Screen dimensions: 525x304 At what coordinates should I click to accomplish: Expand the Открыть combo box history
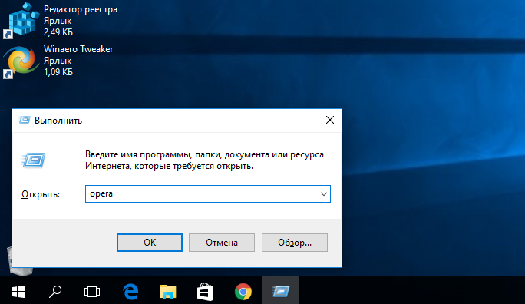(323, 194)
